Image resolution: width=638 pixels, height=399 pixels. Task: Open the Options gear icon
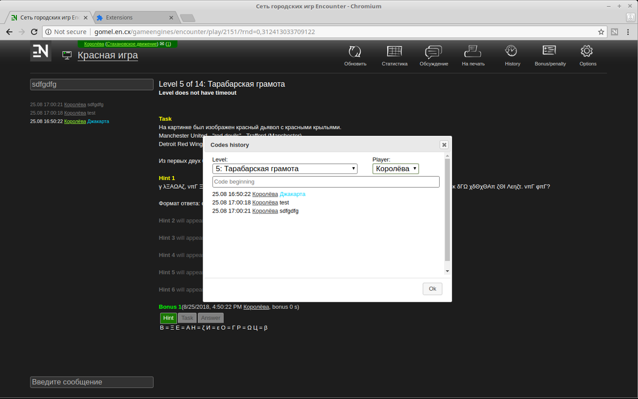click(587, 51)
